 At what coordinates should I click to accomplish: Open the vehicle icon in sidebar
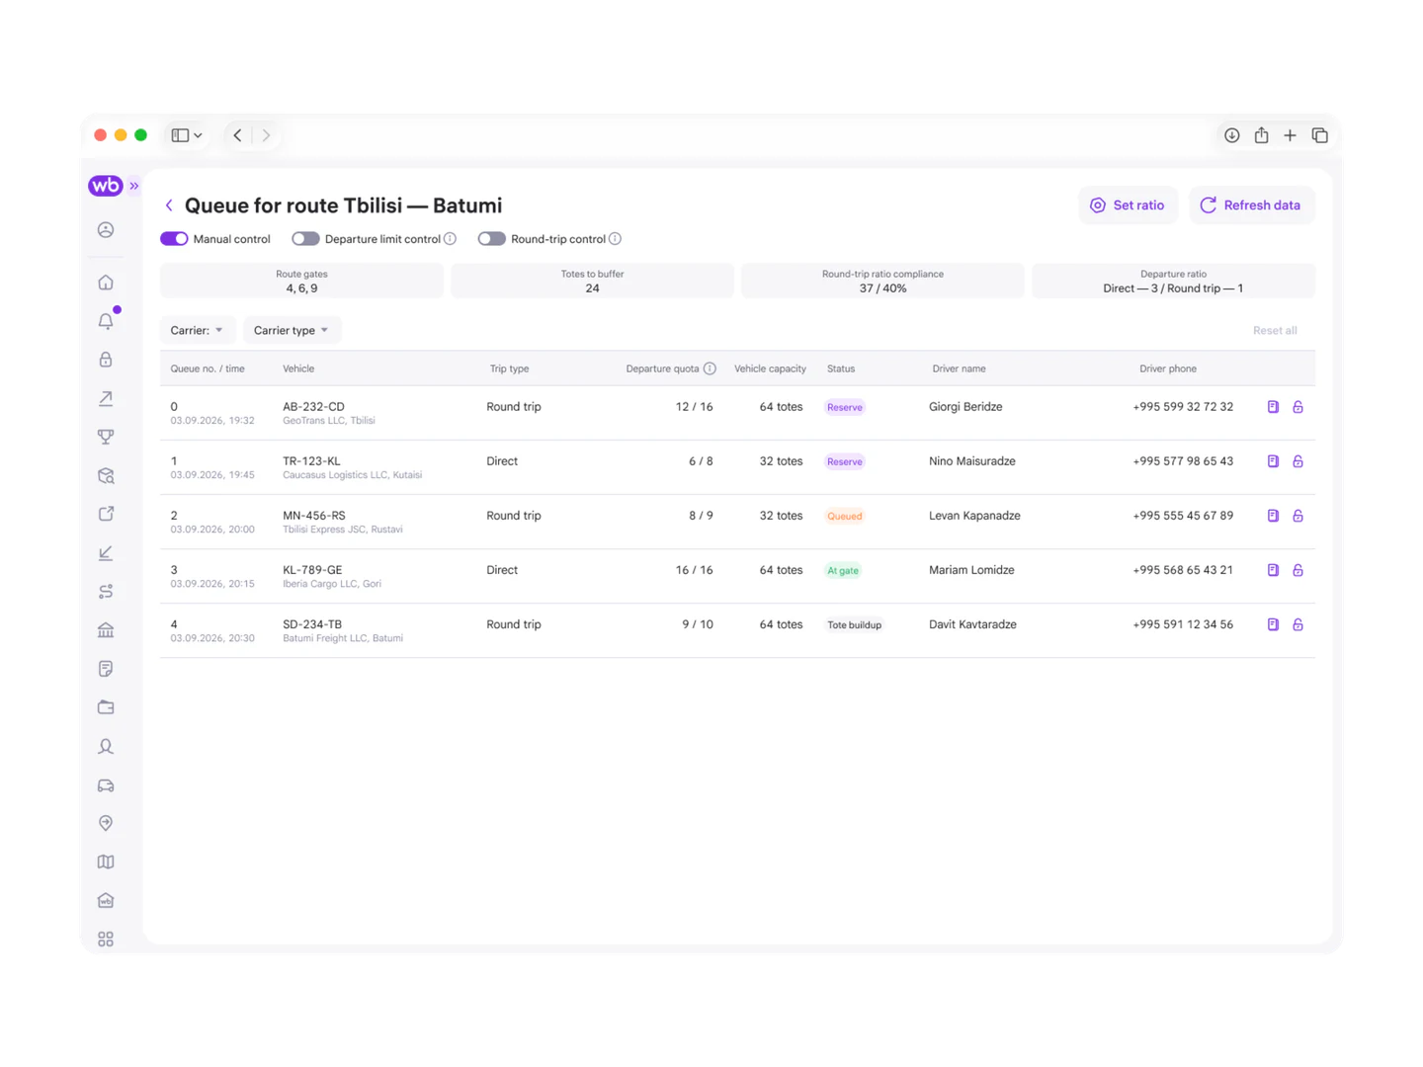[106, 785]
